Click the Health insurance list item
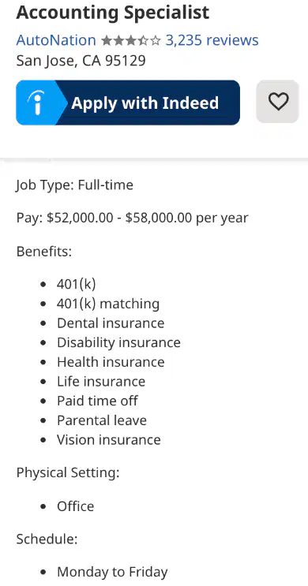The image size is (308, 586). click(111, 362)
